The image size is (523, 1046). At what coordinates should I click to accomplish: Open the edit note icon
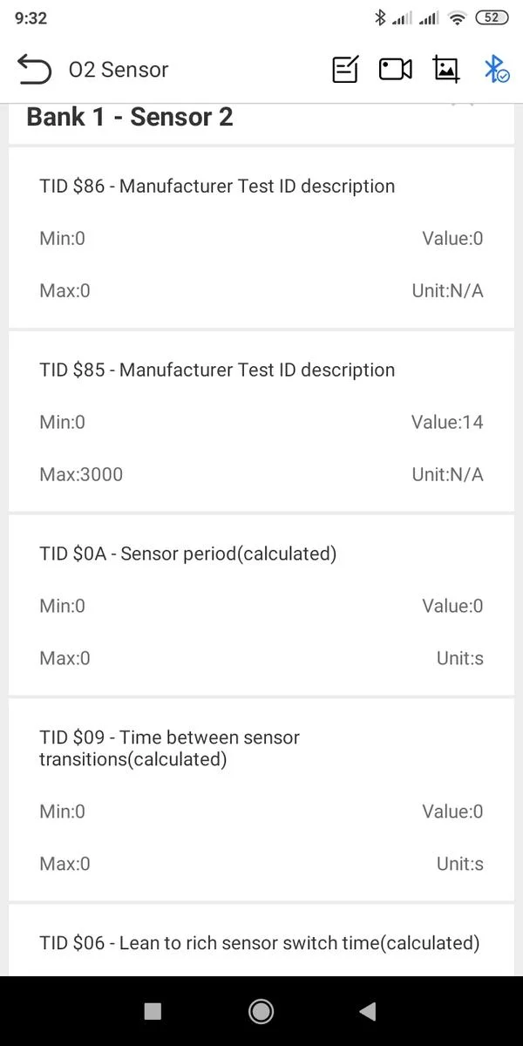(345, 70)
